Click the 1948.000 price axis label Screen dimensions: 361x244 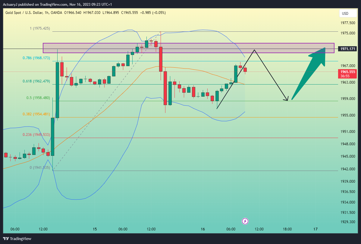click(x=348, y=144)
